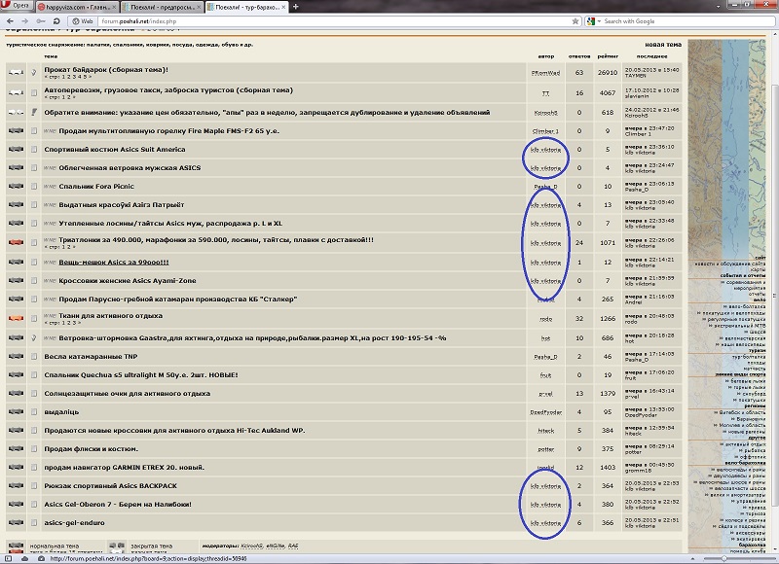Open thread Продам мультитопливную горелку Fire Maple
This screenshot has width=779, height=564.
click(168, 131)
